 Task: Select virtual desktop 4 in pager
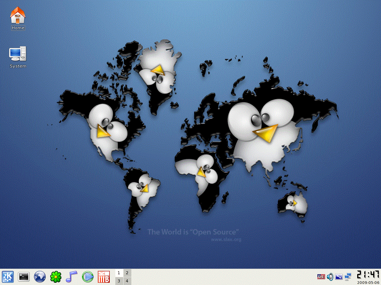[127, 281]
